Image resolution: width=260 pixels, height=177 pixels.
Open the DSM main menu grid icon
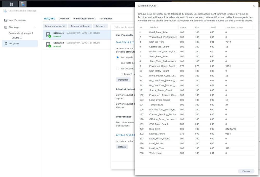click(12, 4)
